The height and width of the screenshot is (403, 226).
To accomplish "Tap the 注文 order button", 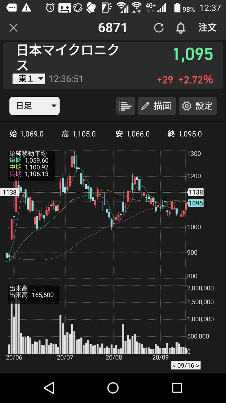I will tap(207, 28).
